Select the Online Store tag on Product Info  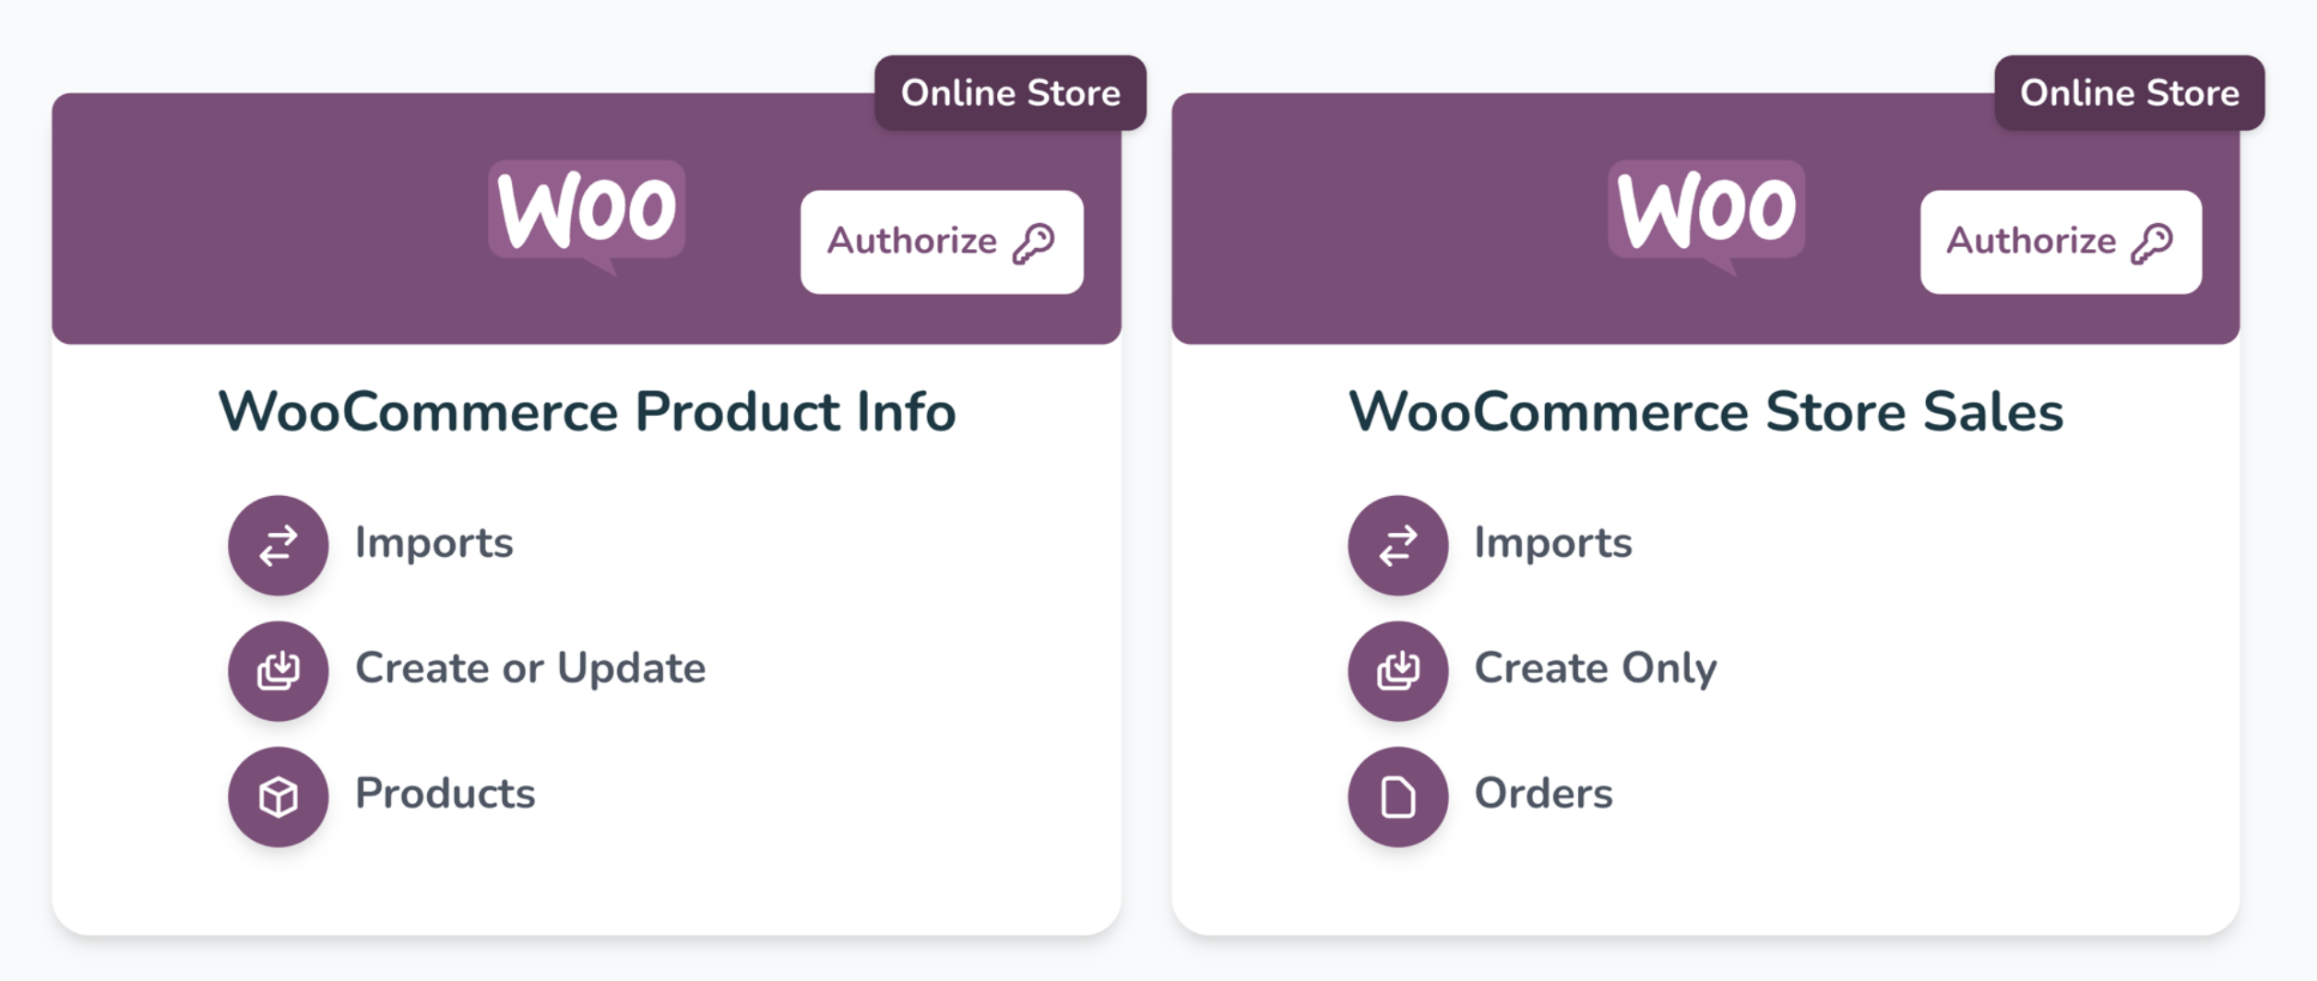(x=1011, y=92)
